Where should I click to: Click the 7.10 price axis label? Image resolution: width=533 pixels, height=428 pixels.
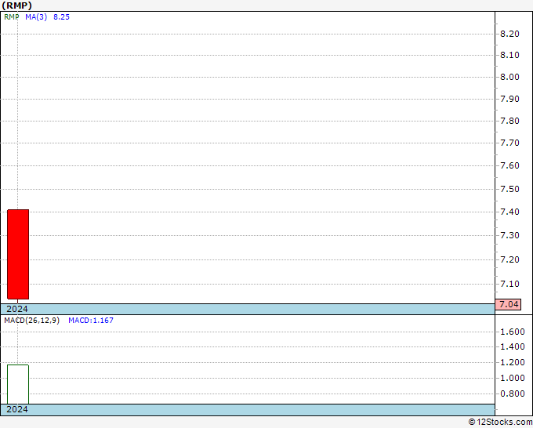click(x=509, y=284)
